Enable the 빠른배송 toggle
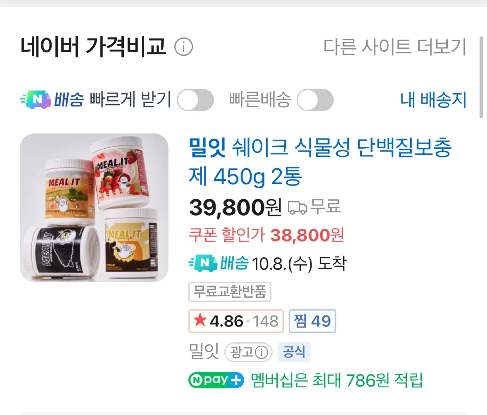 pos(315,100)
